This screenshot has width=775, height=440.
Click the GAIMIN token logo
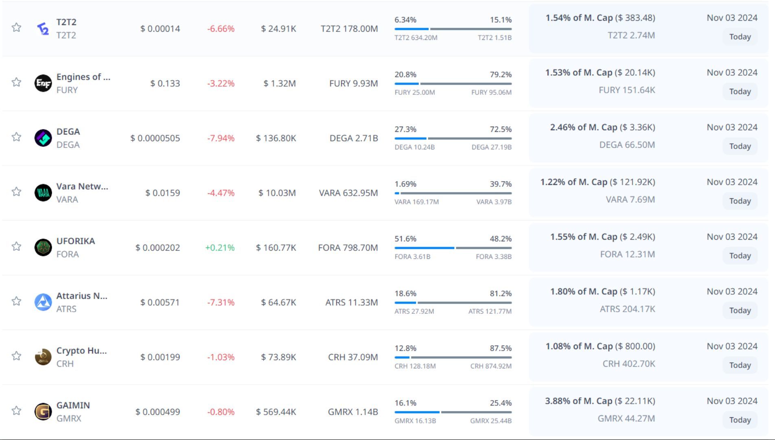coord(43,412)
